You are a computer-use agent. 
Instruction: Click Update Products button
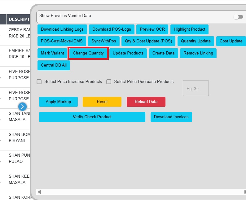pyautogui.click(x=128, y=53)
